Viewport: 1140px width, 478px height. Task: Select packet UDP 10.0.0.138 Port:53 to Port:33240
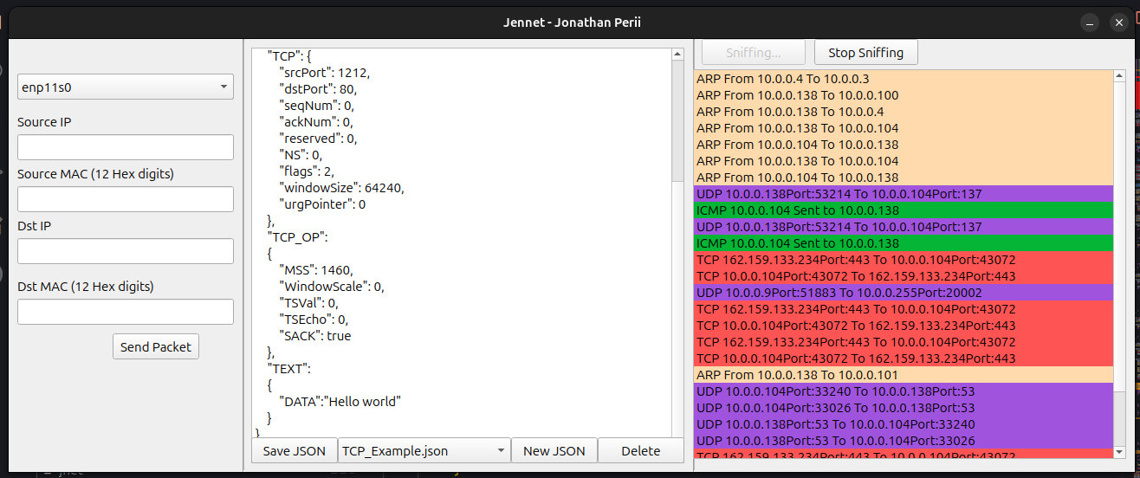(x=904, y=424)
